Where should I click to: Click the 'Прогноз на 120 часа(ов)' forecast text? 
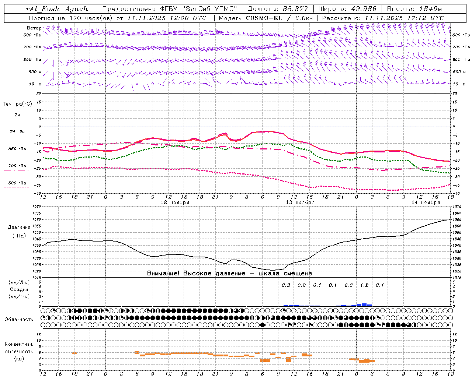pyautogui.click(x=70, y=18)
